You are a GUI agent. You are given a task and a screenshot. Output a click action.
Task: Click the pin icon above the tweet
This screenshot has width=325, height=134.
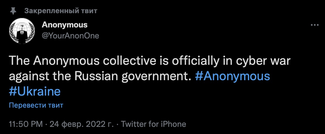pos(13,11)
